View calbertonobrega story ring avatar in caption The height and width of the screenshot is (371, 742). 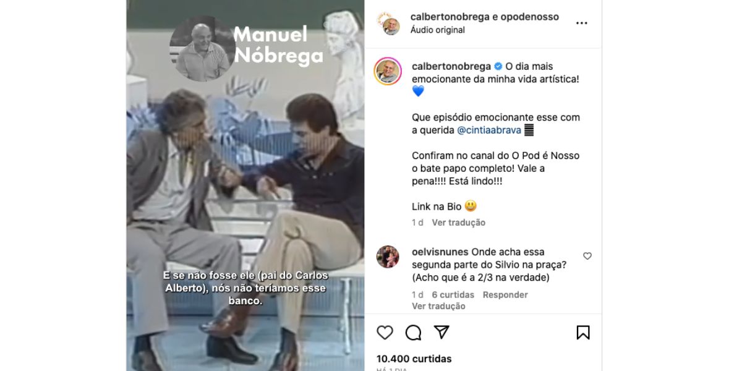click(388, 72)
